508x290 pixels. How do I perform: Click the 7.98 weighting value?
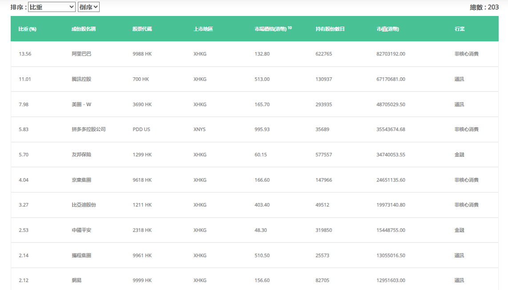[x=24, y=104]
